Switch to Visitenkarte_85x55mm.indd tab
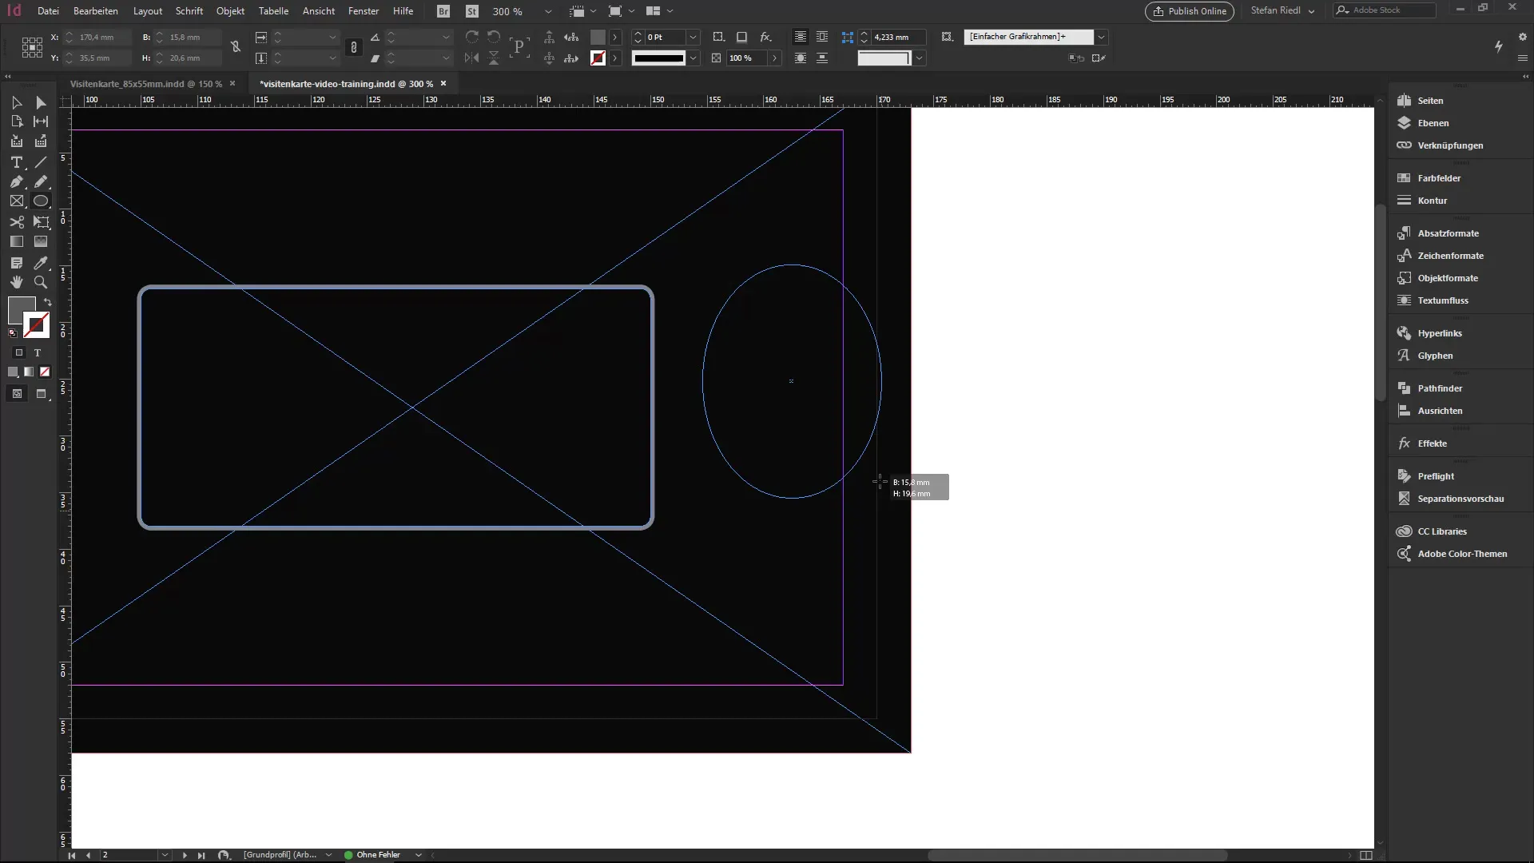The height and width of the screenshot is (863, 1534). [146, 83]
